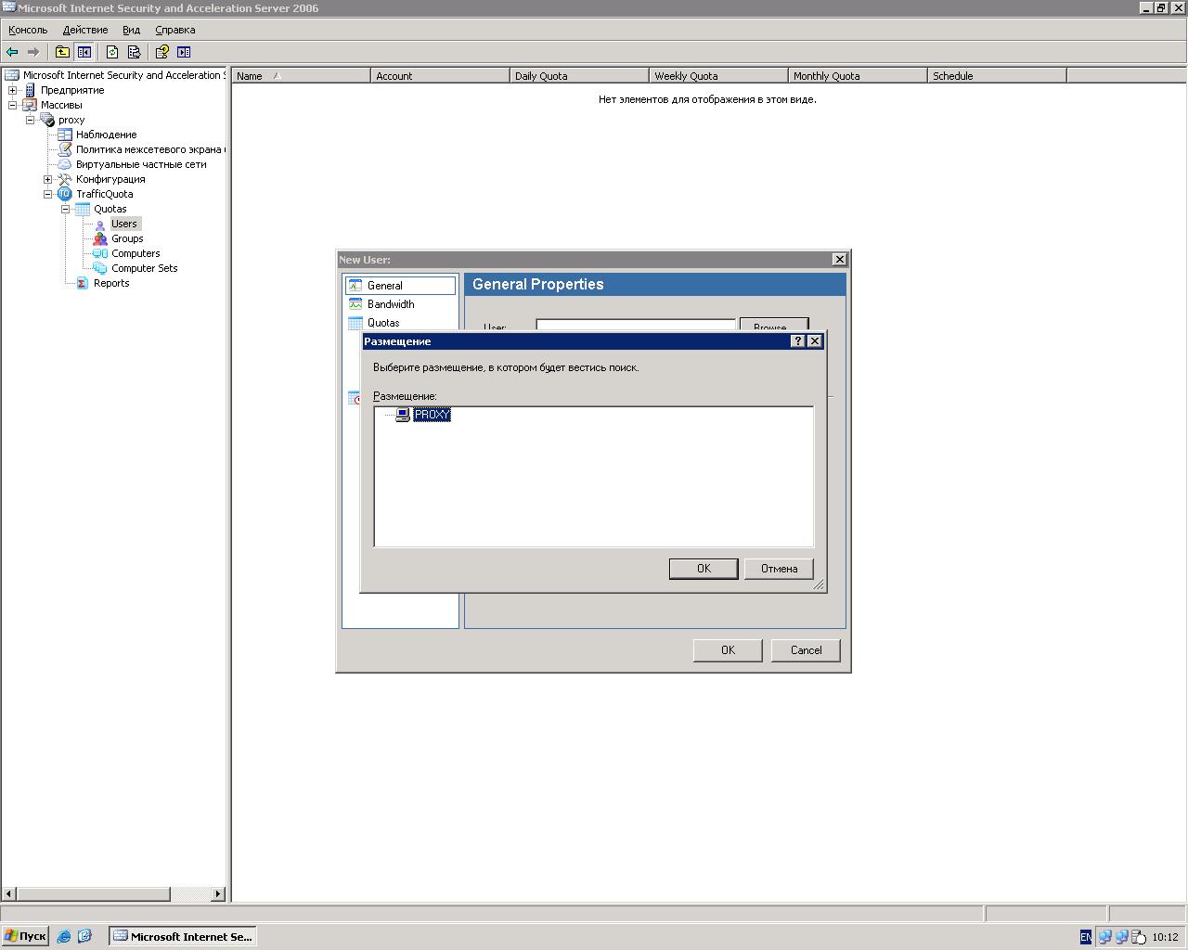
Task: Click the Microsoft Internet Se... taskbar button
Action: coord(183,936)
